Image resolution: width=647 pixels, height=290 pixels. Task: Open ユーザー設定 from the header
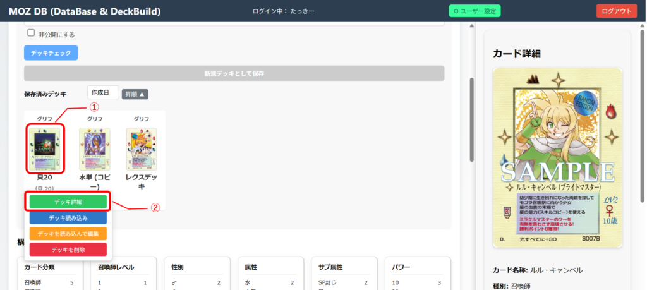coord(475,11)
